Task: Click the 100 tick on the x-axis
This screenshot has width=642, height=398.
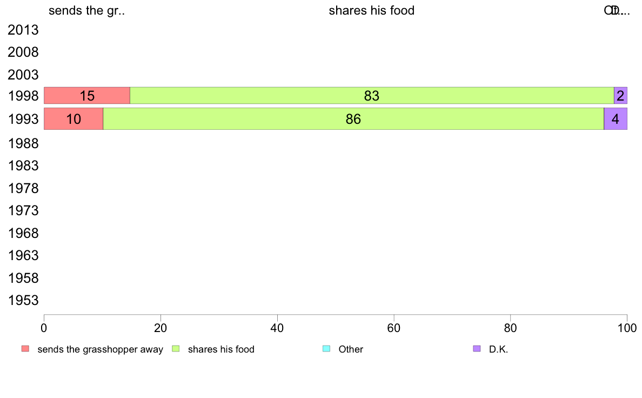Action: [627, 328]
